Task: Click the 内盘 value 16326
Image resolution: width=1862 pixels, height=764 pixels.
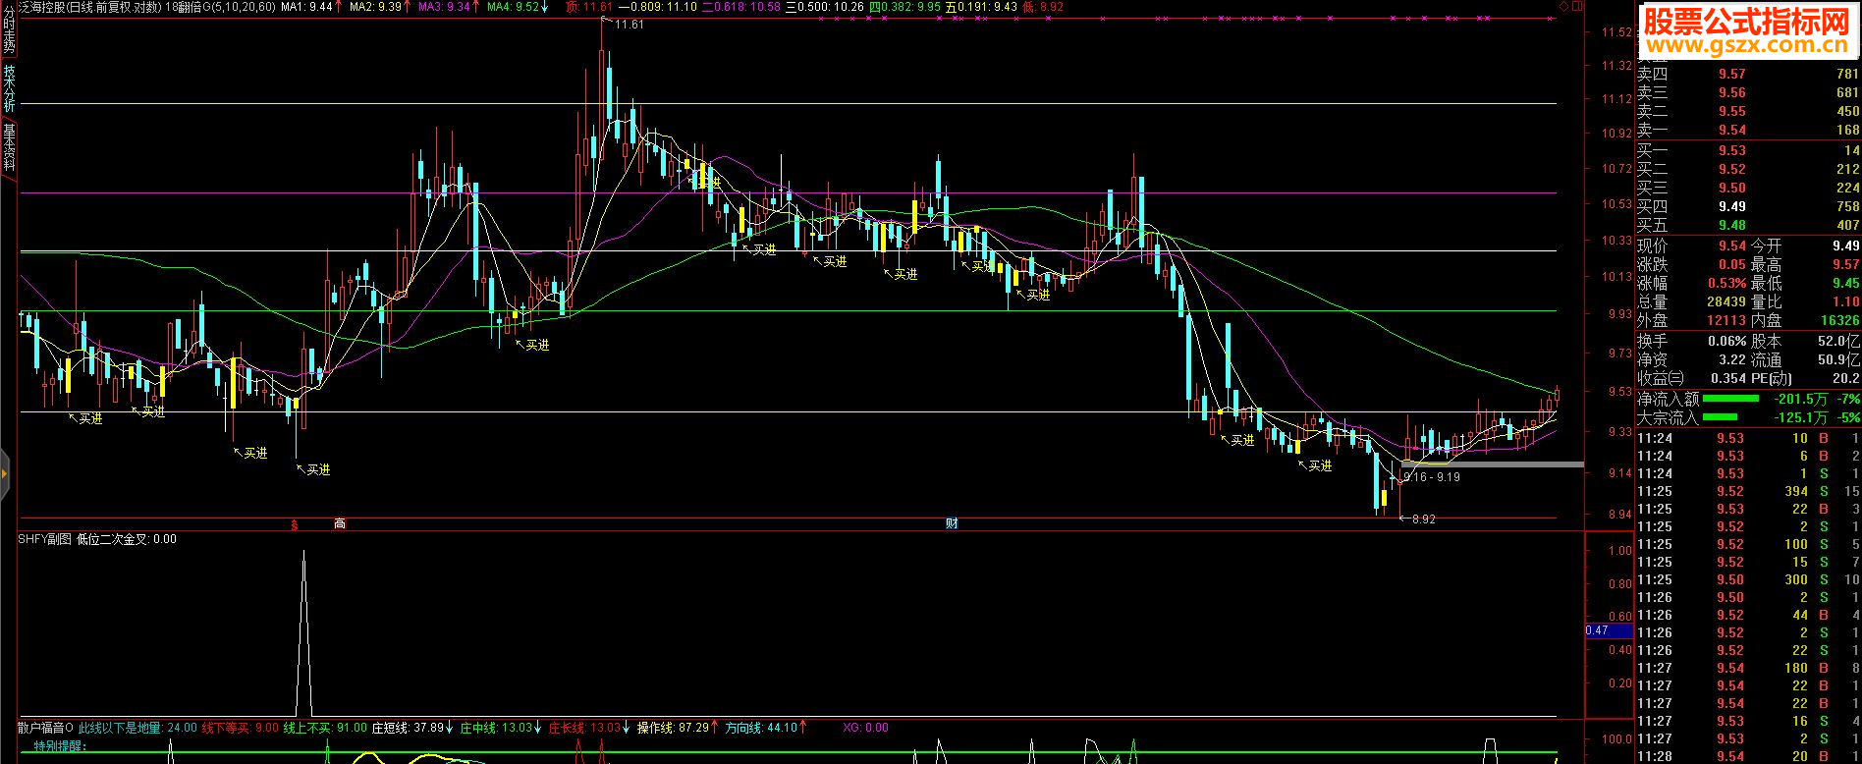Action: [x=1839, y=320]
